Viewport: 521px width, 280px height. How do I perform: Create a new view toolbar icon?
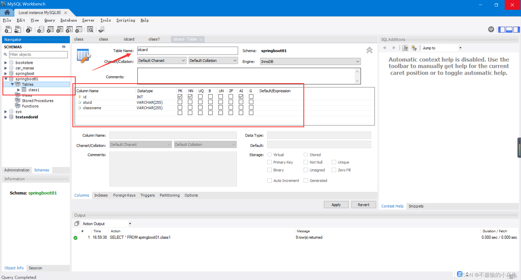60,29
